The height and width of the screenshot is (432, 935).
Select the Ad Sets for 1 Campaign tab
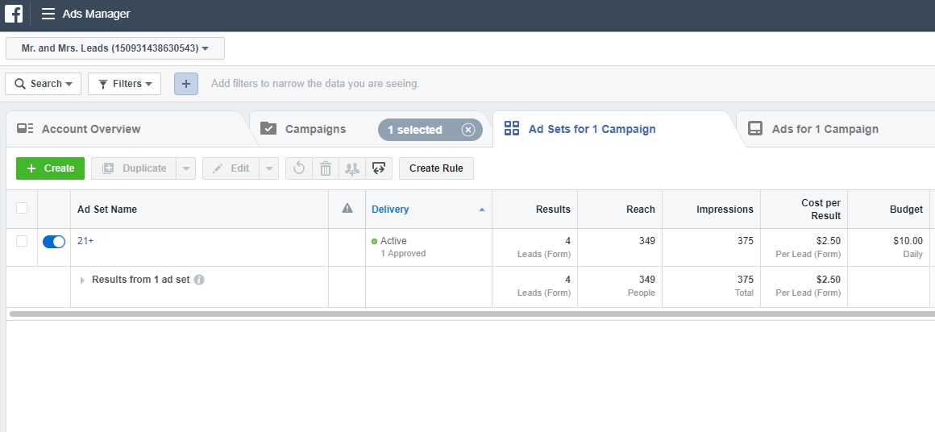pos(592,129)
